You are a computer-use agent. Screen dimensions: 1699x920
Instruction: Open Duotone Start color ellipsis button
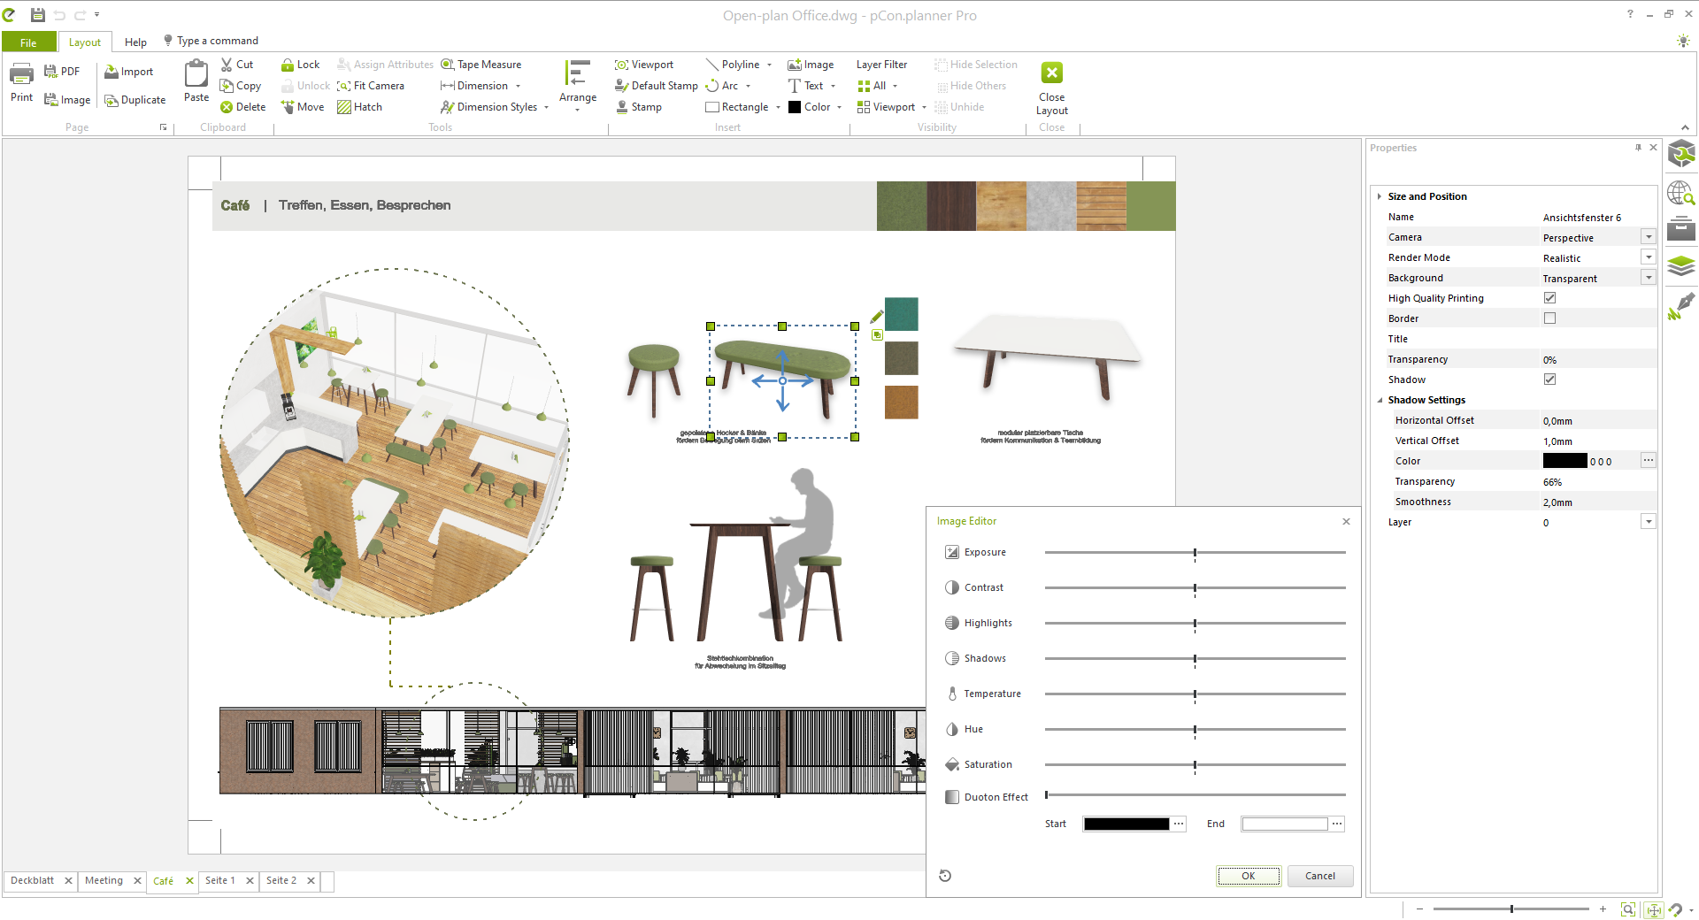pyautogui.click(x=1179, y=824)
